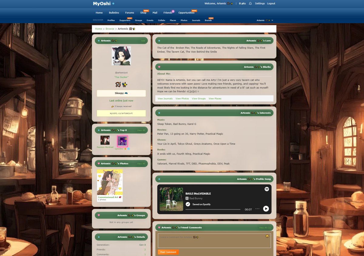Click BAILE INoLVIDABLE album cover
This screenshot has height=256, width=364.
point(171,199)
